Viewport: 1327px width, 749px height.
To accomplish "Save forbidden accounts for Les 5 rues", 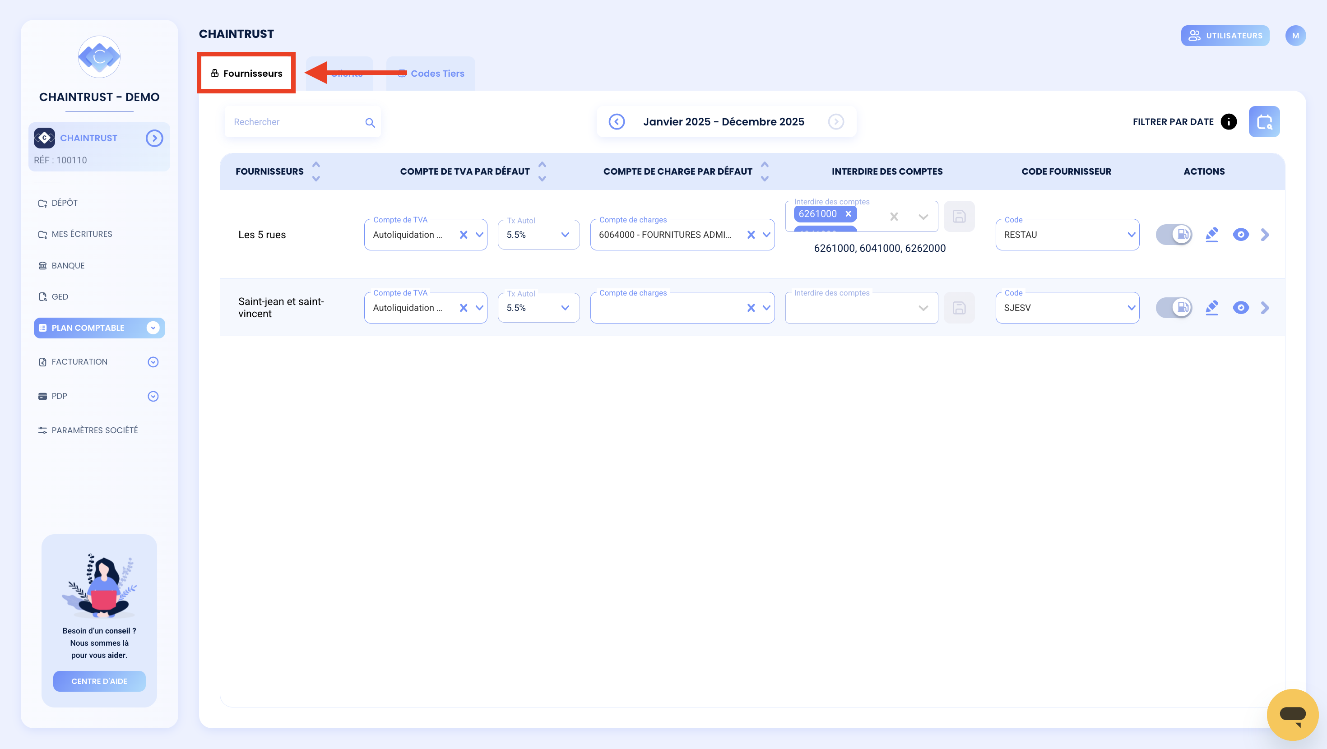I will tap(959, 217).
